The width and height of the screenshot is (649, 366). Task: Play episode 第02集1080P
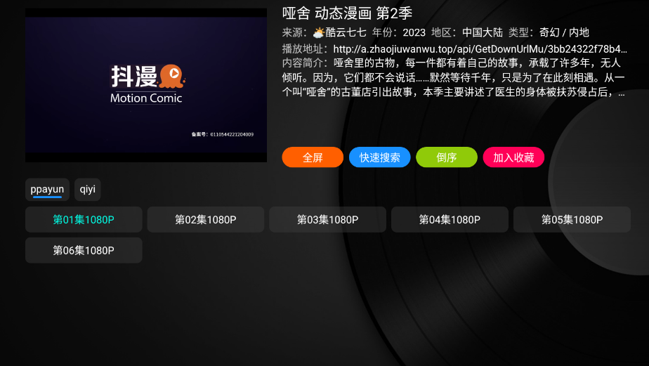click(x=206, y=219)
